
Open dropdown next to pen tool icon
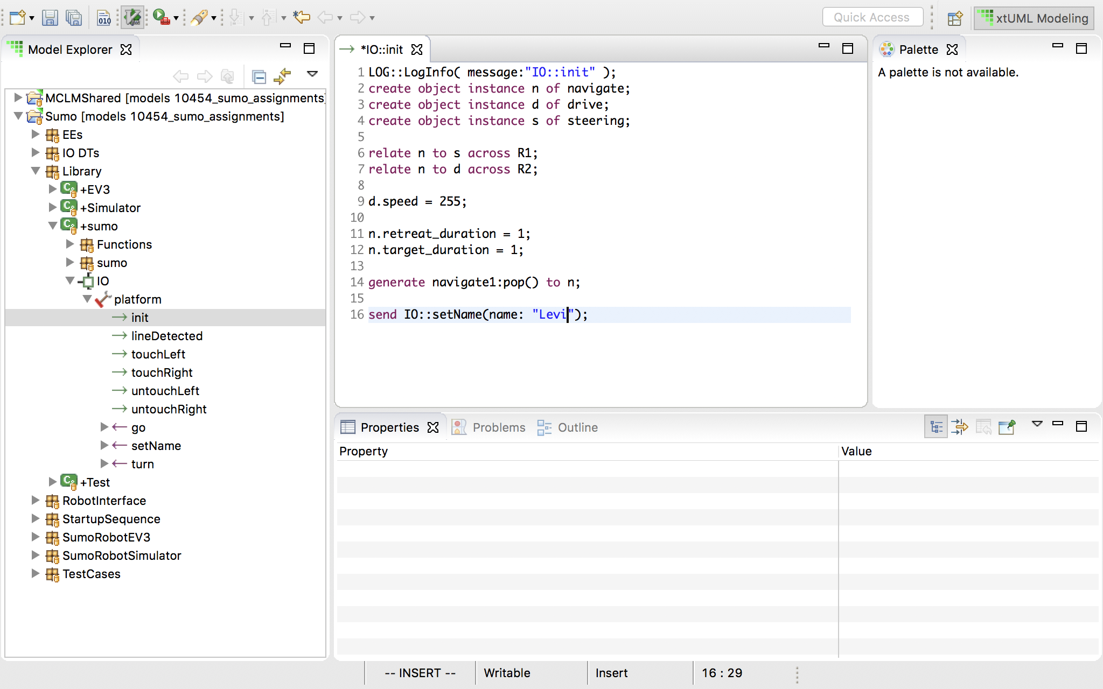pyautogui.click(x=214, y=18)
